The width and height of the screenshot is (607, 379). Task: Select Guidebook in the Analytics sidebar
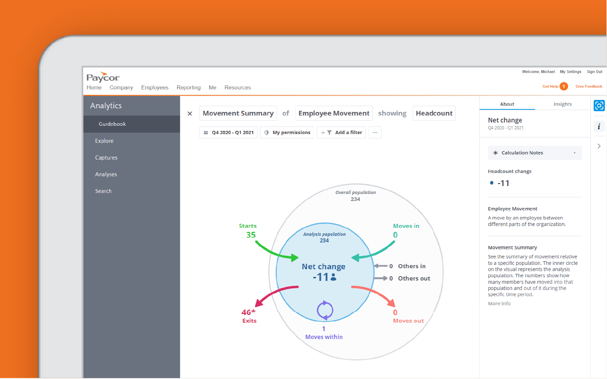132,124
